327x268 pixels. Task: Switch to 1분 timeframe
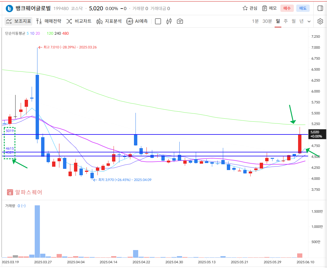tap(255, 21)
